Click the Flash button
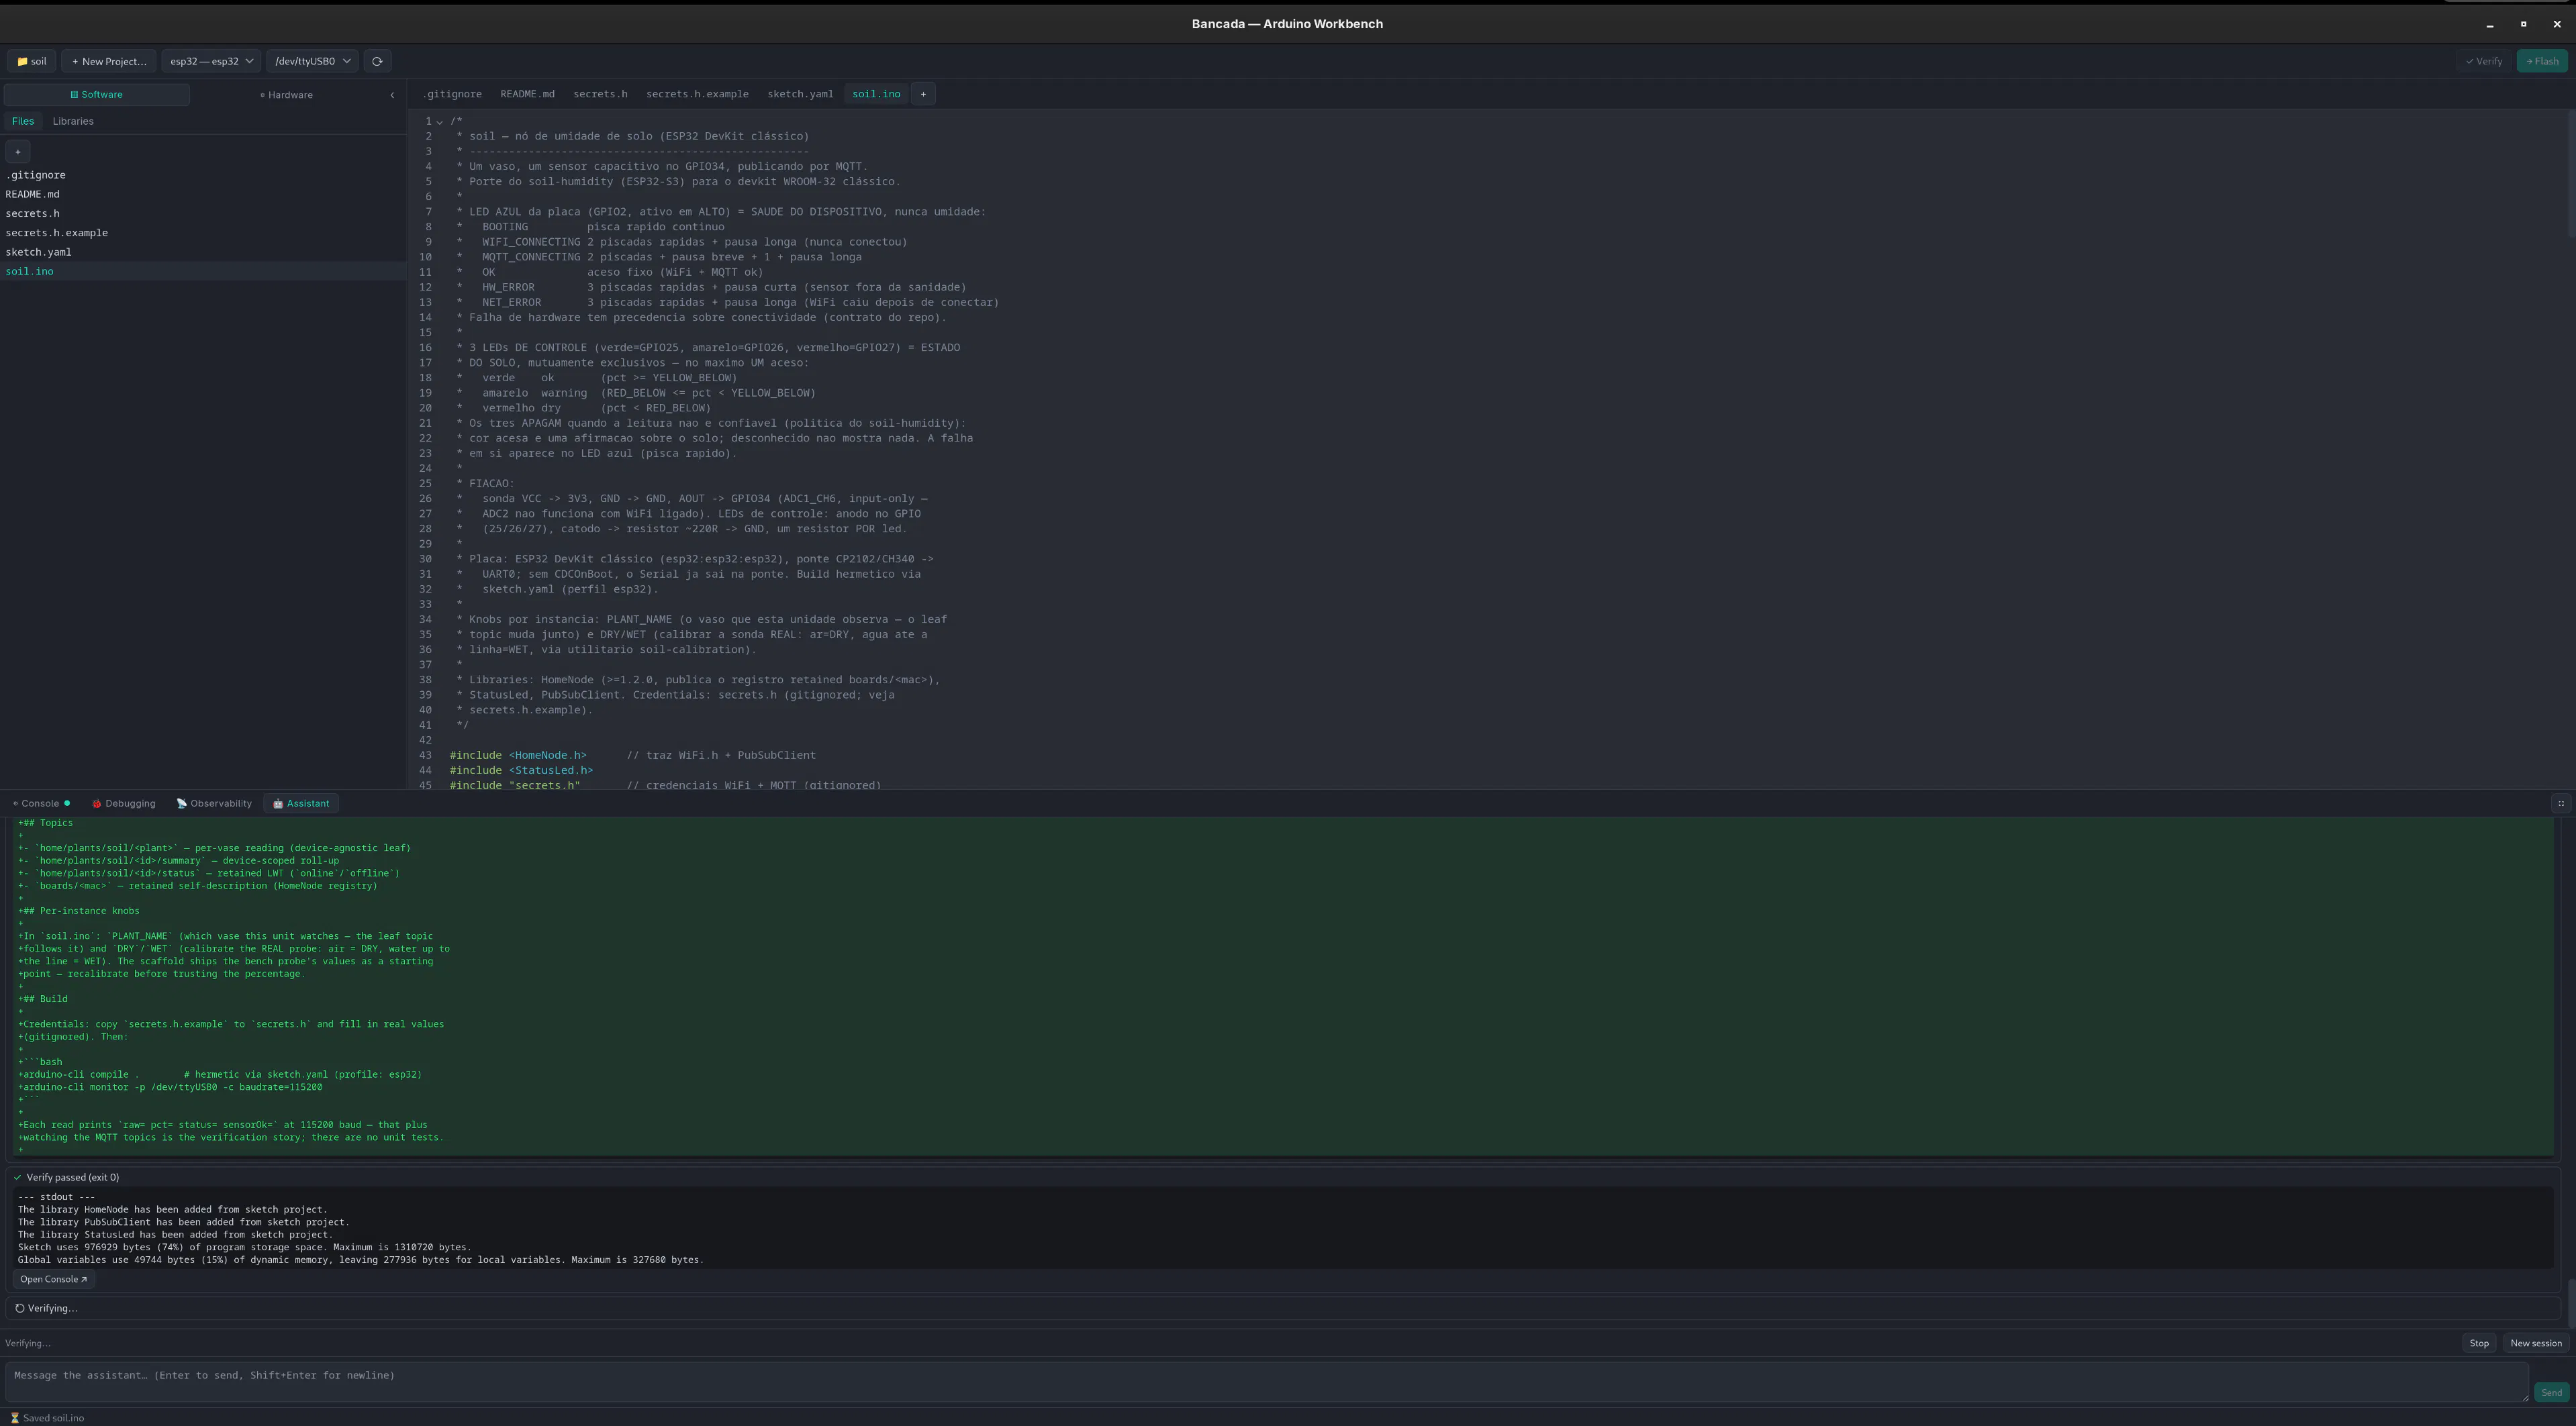 click(x=2542, y=61)
